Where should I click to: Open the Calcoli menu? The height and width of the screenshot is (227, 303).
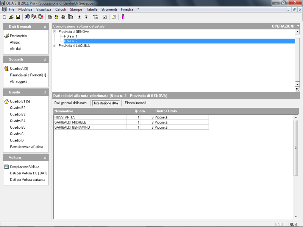61,9
